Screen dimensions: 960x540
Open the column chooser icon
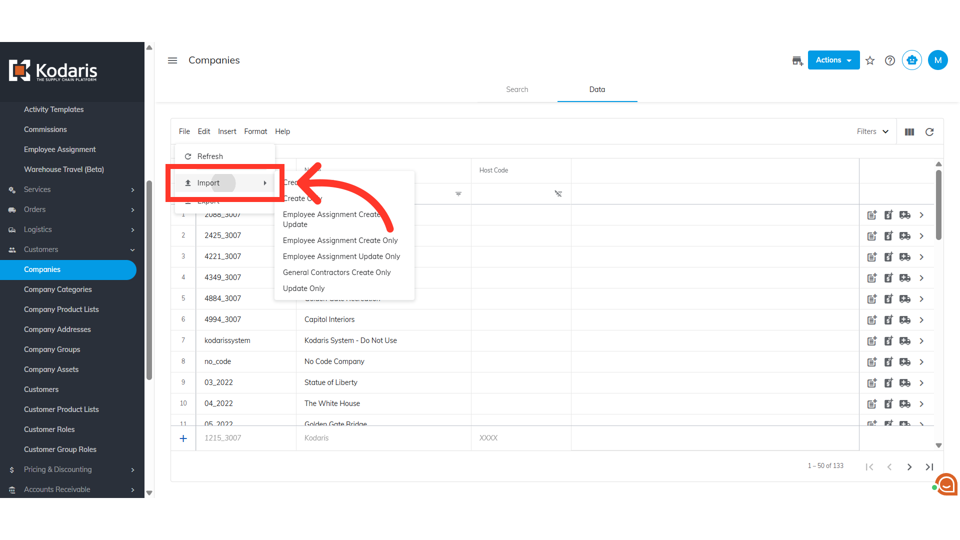coord(909,132)
